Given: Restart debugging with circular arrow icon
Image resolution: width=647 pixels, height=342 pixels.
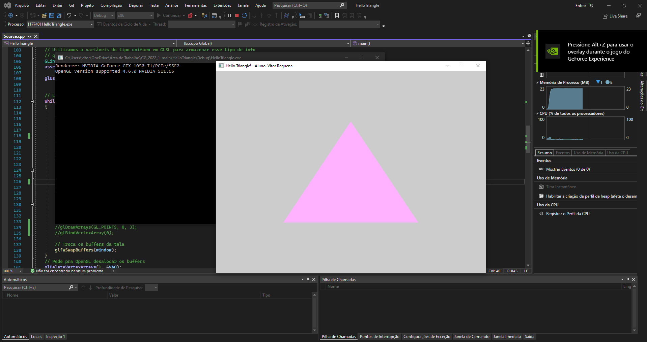Looking at the screenshot, I should click(244, 15).
